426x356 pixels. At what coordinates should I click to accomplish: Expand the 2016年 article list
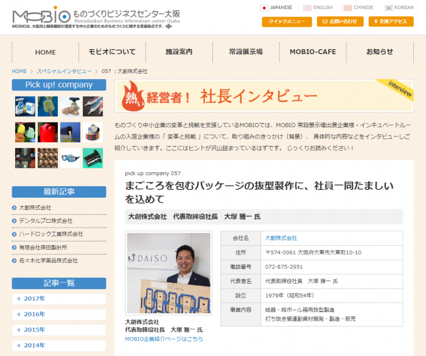pos(59,315)
